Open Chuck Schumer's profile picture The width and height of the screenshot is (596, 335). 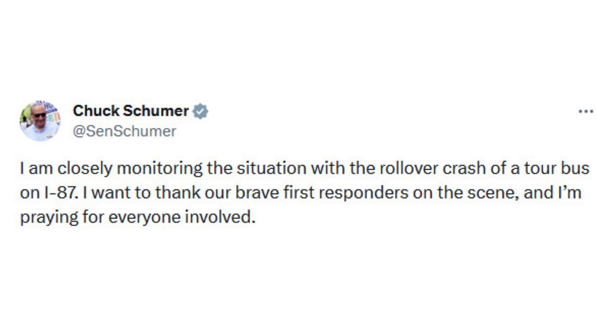click(x=40, y=121)
